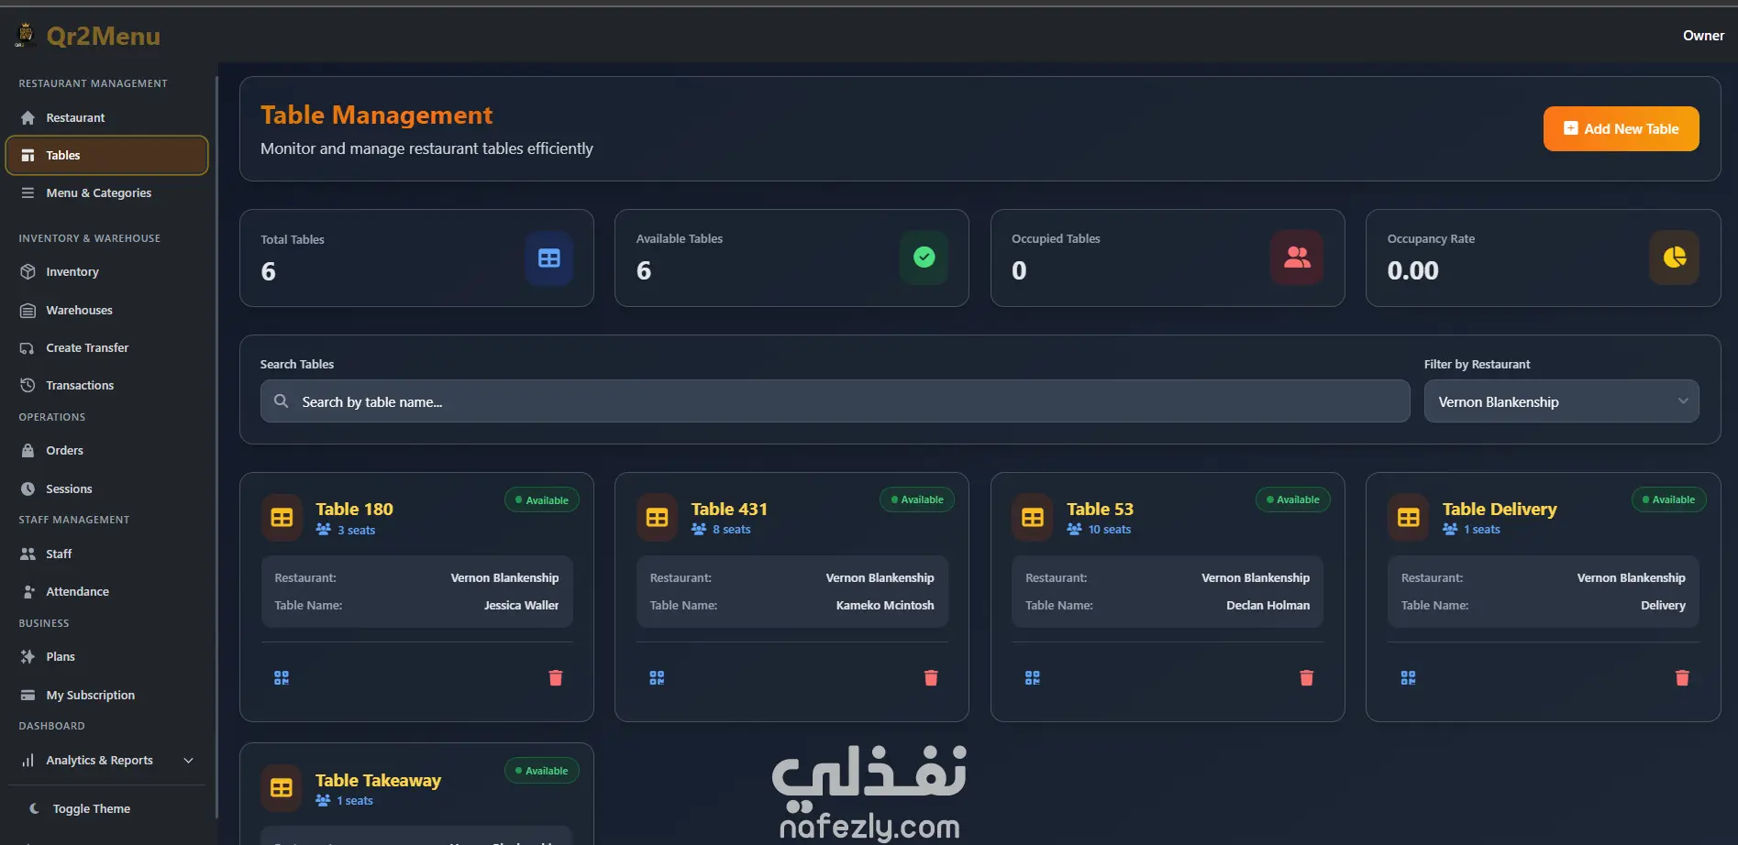Viewport: 1738px width, 845px height.
Task: Click the "10 seats" label on Table 53
Action: pos(1110,530)
